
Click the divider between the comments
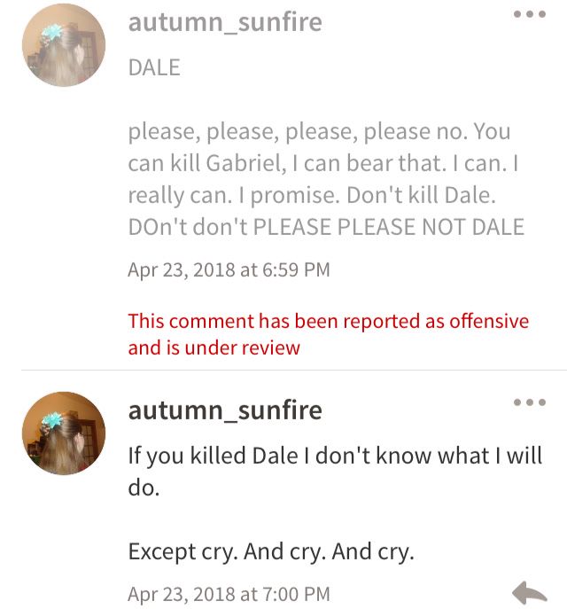click(x=294, y=371)
